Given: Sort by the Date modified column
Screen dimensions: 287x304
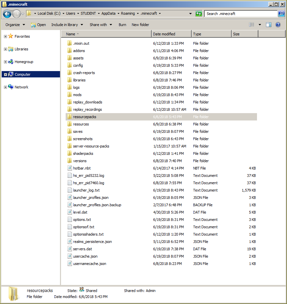Looking at the screenshot, I should pos(171,34).
